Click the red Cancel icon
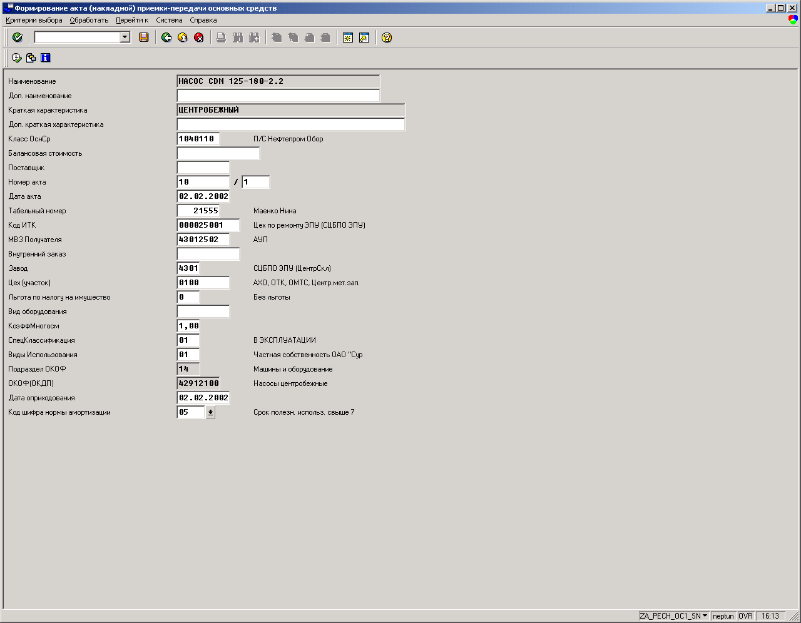 pos(199,38)
